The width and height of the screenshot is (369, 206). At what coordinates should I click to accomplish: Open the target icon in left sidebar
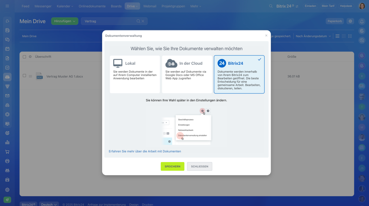tap(7, 133)
